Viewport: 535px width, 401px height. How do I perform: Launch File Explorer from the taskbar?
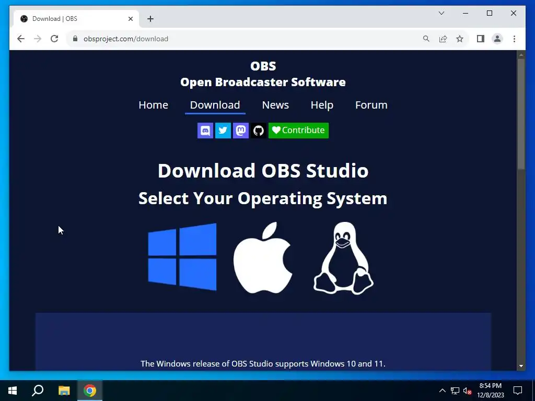tap(64, 391)
